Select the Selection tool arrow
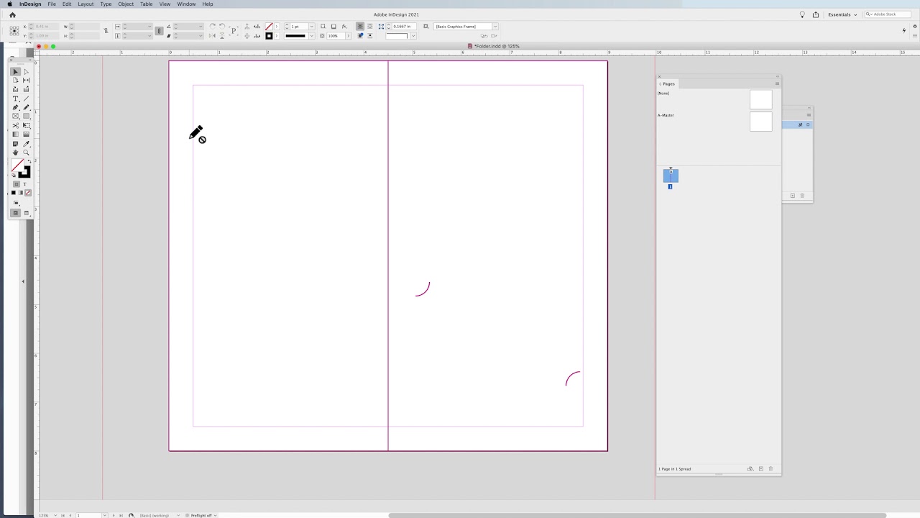 coord(15,72)
